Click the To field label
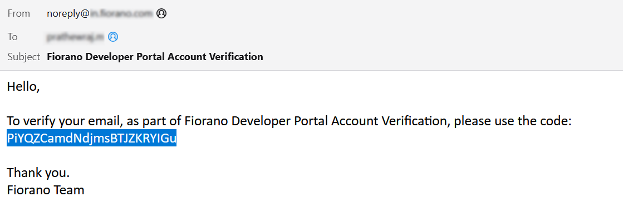623x216 pixels. tap(13, 37)
